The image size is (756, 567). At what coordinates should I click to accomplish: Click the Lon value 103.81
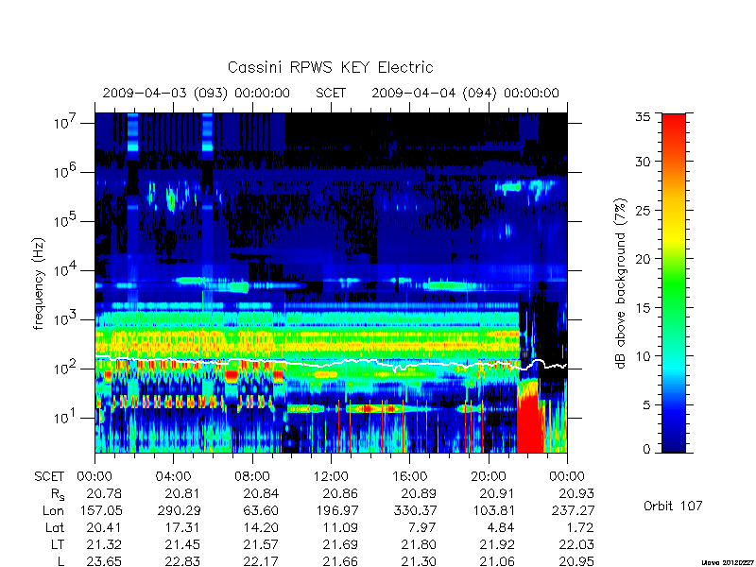pos(493,510)
